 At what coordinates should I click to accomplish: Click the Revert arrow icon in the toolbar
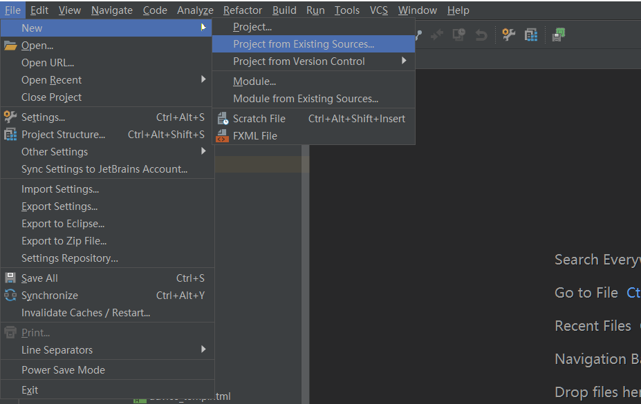click(481, 35)
